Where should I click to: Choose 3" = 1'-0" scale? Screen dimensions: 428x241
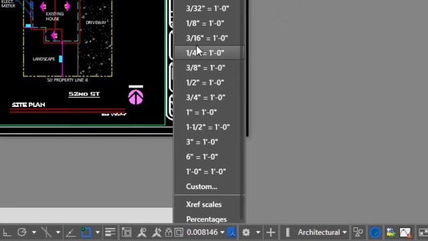click(x=209, y=142)
